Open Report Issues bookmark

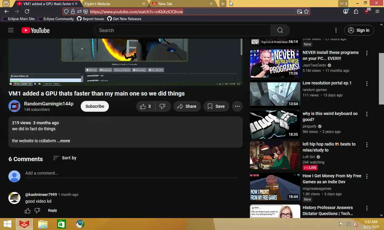(91, 19)
